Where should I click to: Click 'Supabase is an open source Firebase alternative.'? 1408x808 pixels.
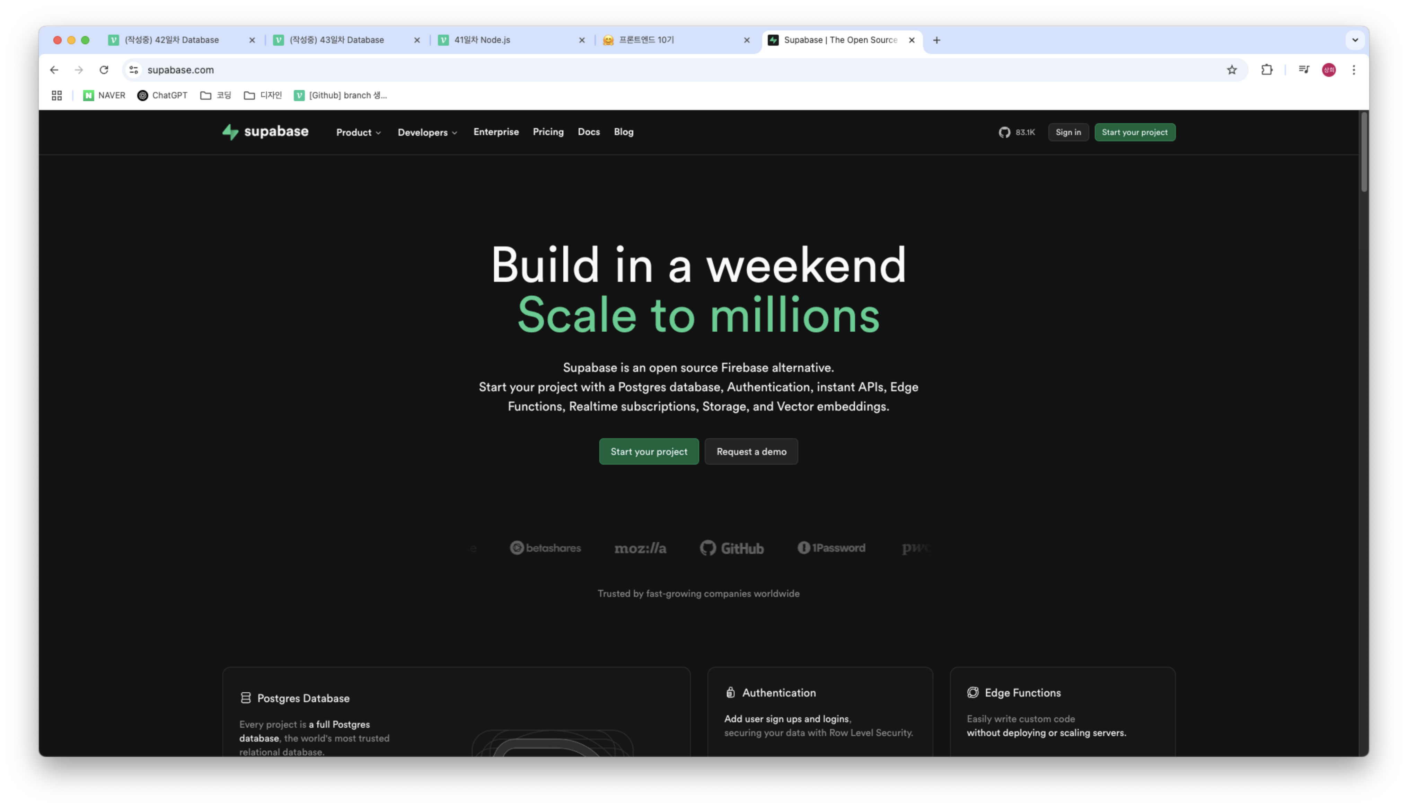pos(698,367)
